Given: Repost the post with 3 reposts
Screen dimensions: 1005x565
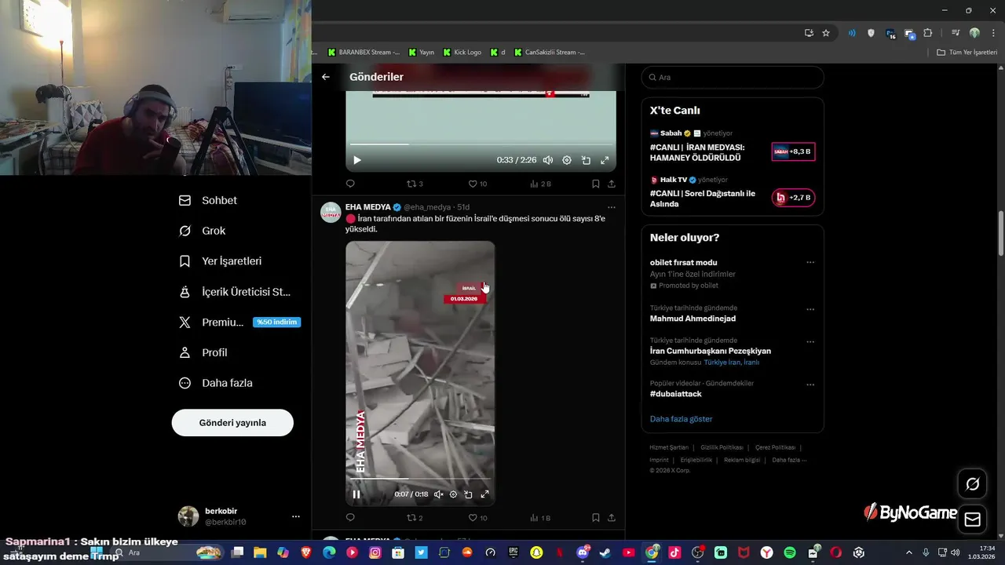Looking at the screenshot, I should 415,184.
